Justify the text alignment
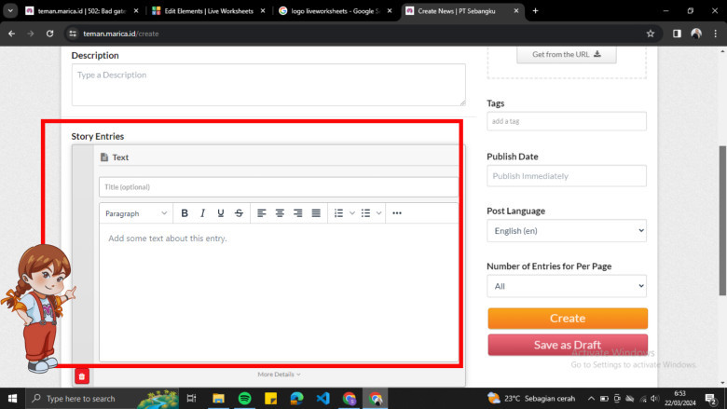This screenshot has height=409, width=727. pos(316,213)
